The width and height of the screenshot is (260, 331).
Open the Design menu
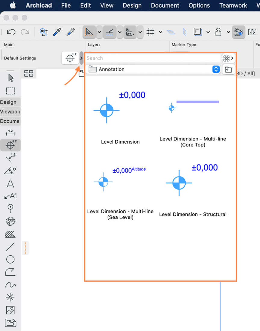click(x=132, y=5)
